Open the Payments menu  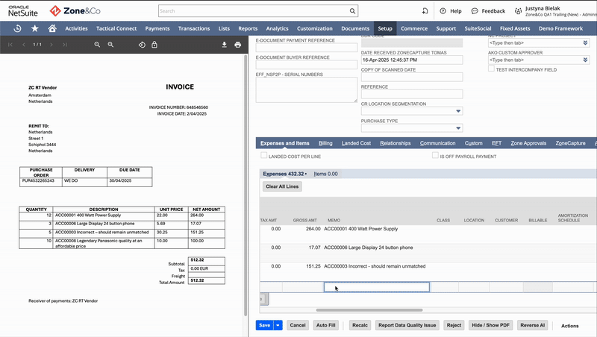click(157, 28)
